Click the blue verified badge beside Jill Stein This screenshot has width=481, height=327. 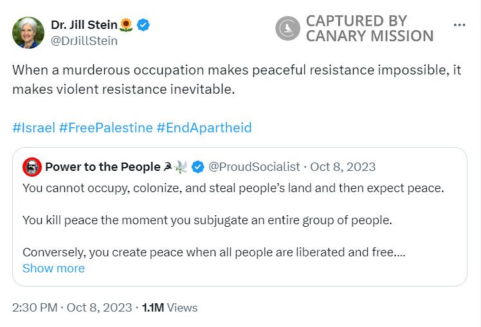(x=144, y=26)
